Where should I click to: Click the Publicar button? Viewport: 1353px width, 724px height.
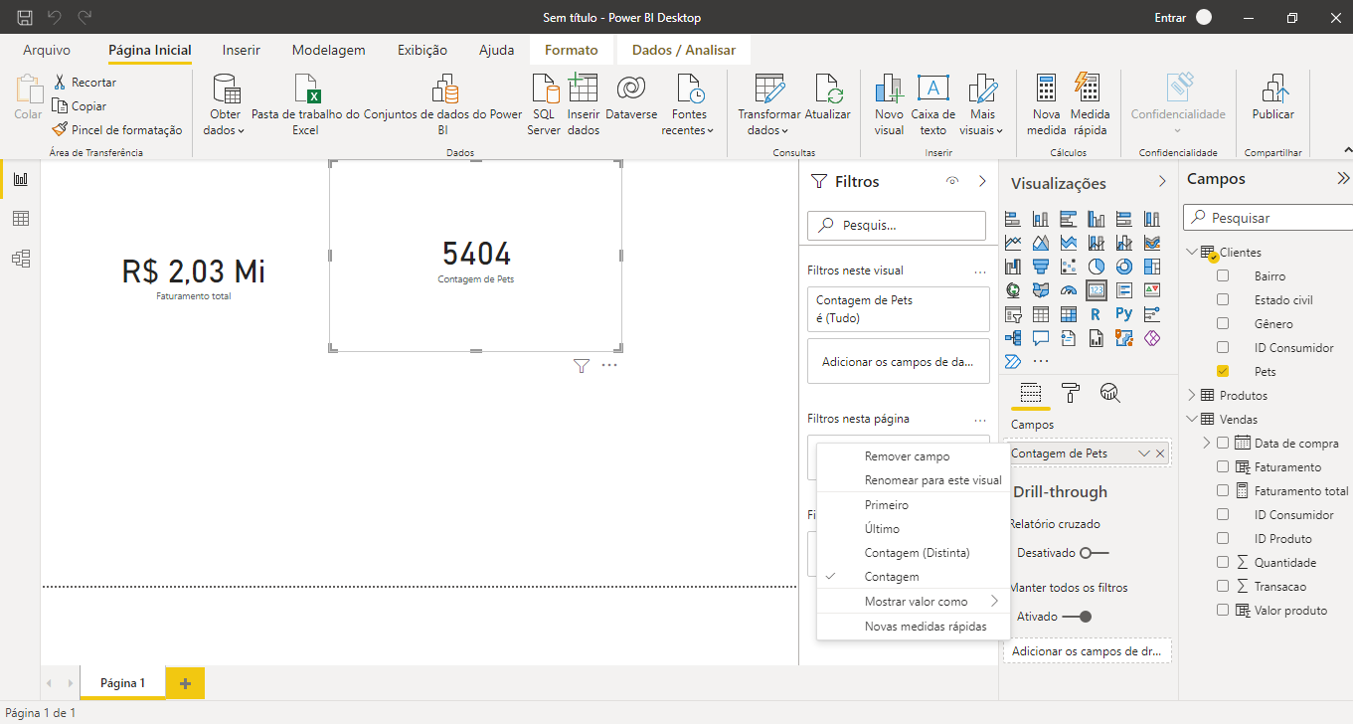(1272, 97)
